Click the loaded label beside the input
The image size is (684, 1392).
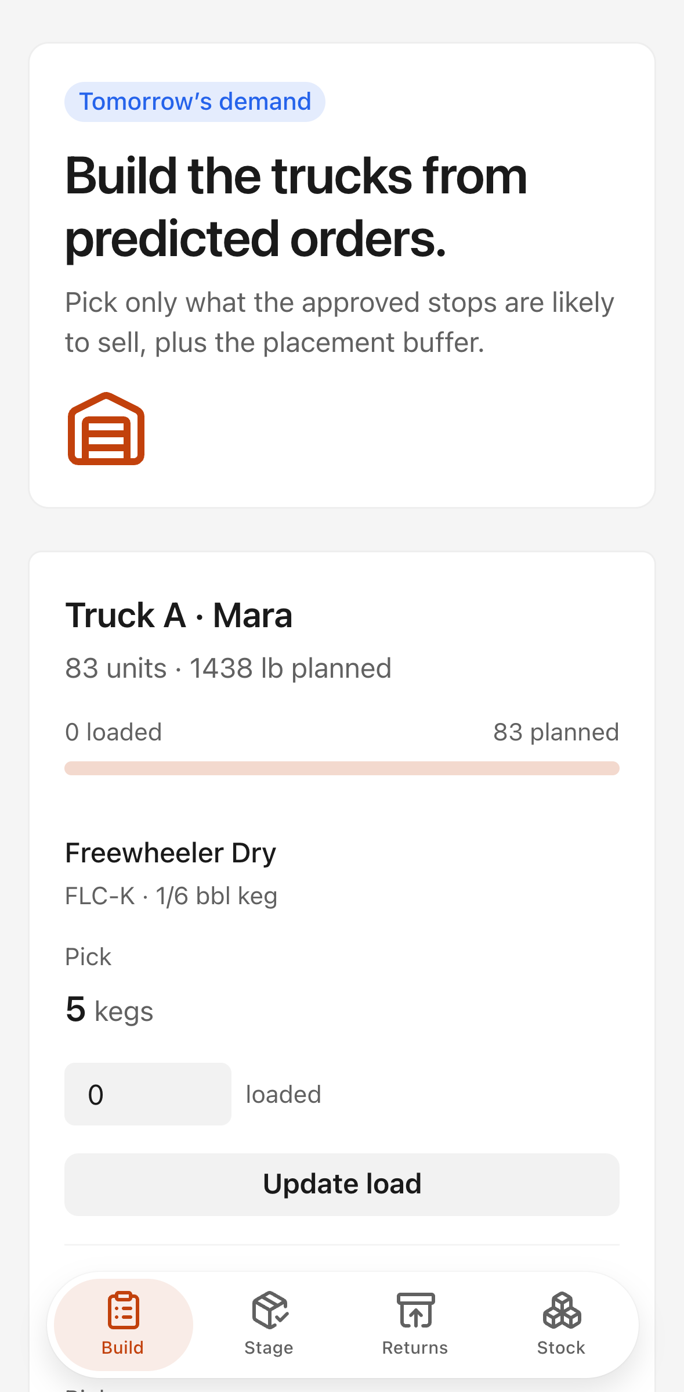click(x=283, y=1095)
